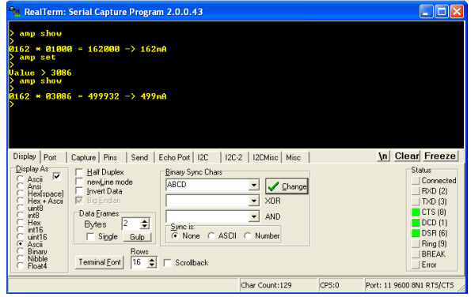Select the uint16 display option

coord(20,237)
